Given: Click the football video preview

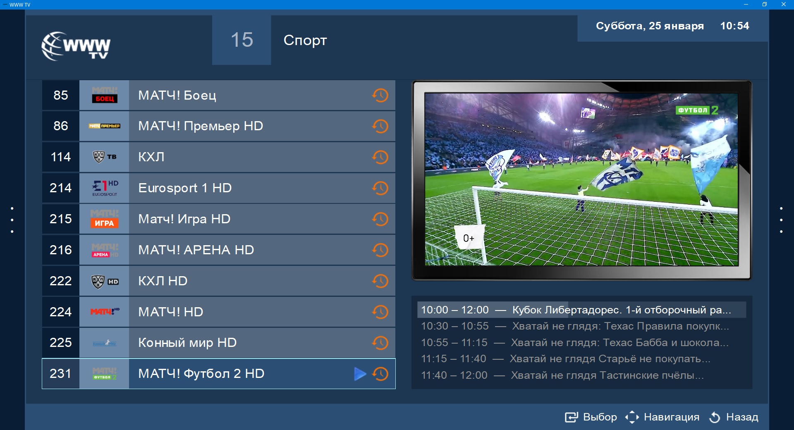Looking at the screenshot, I should tap(581, 179).
